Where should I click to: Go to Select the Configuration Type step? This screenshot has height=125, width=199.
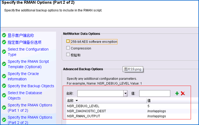coord(28,52)
